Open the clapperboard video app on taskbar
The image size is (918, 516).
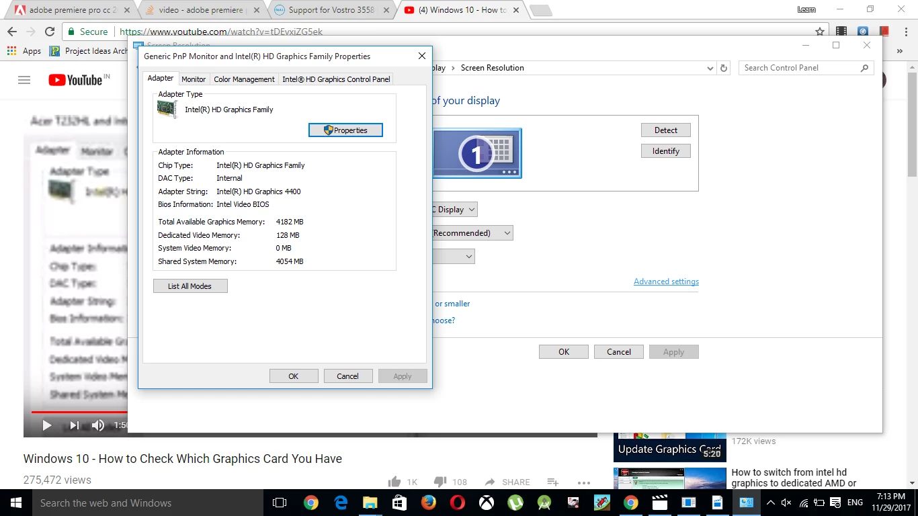pos(660,503)
